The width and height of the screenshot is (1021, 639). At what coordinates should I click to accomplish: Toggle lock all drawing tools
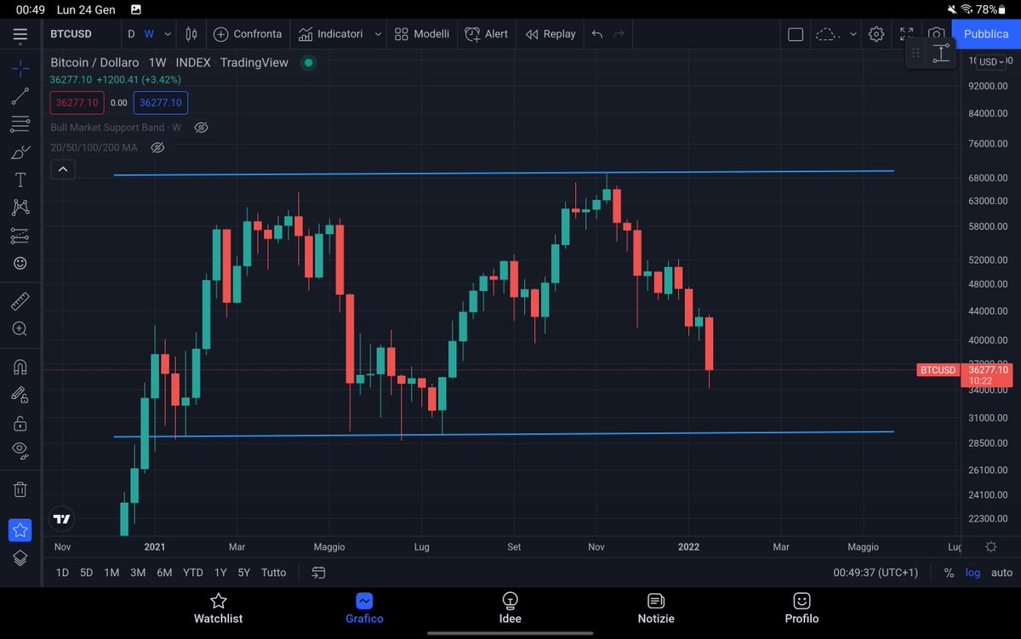point(20,422)
